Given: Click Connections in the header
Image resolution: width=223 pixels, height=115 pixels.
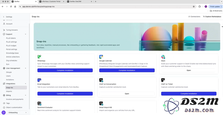Looking at the screenshot, I should (194, 17).
